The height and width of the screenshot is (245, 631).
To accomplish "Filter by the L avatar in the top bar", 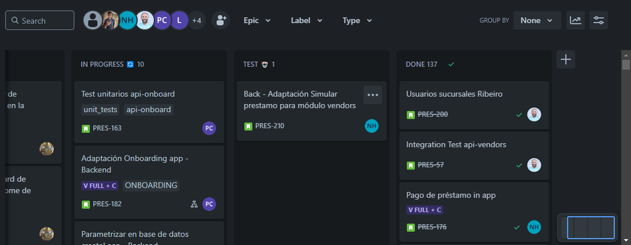I will 179,20.
